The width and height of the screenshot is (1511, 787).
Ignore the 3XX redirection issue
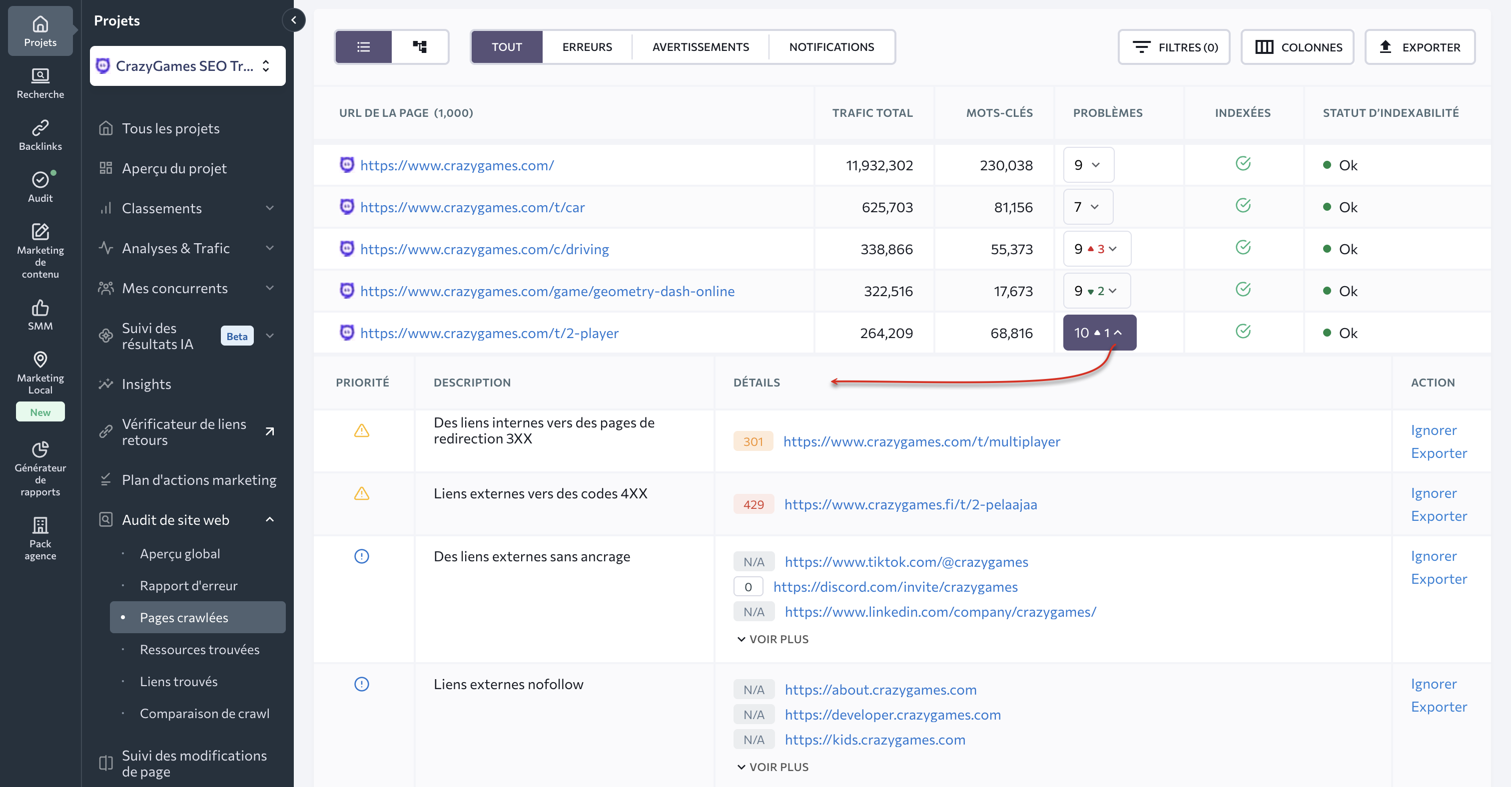[x=1434, y=429]
